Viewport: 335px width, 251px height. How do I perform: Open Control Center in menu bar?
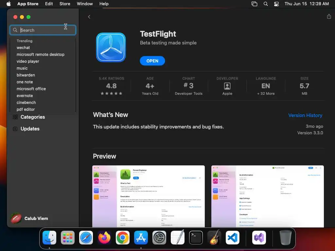[x=276, y=4]
